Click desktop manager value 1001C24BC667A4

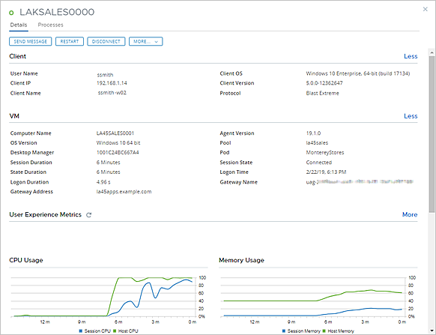tap(118, 152)
